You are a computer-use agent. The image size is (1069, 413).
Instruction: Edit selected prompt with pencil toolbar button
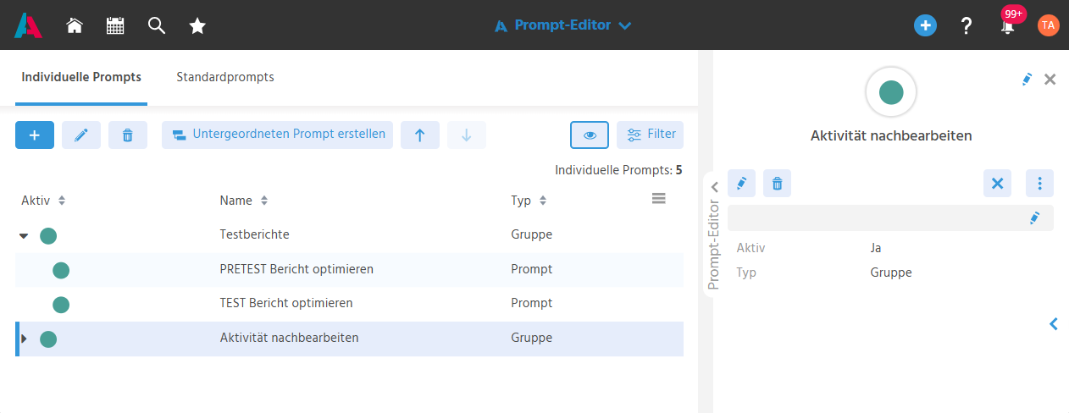pos(81,135)
